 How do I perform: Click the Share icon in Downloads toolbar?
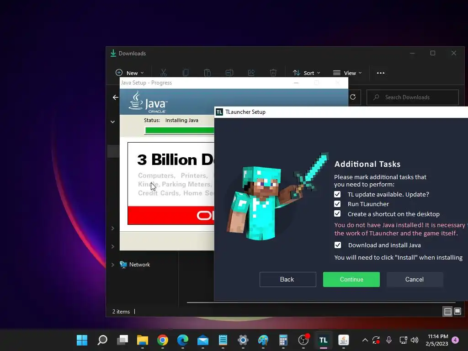coord(251,73)
